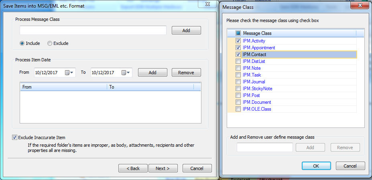
Task: Disable Exclude Inaccurate Item checkbox
Action: coord(14,138)
